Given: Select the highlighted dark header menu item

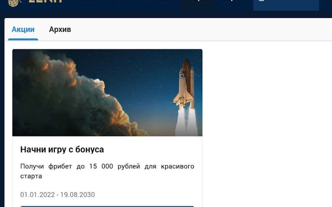Looking at the screenshot, I should tap(196, 3).
